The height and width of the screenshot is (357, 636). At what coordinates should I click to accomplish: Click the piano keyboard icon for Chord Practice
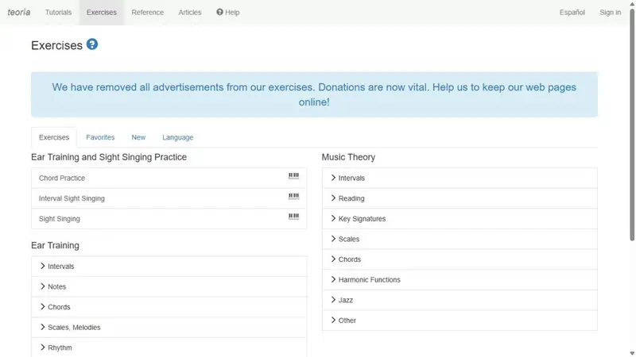(293, 175)
